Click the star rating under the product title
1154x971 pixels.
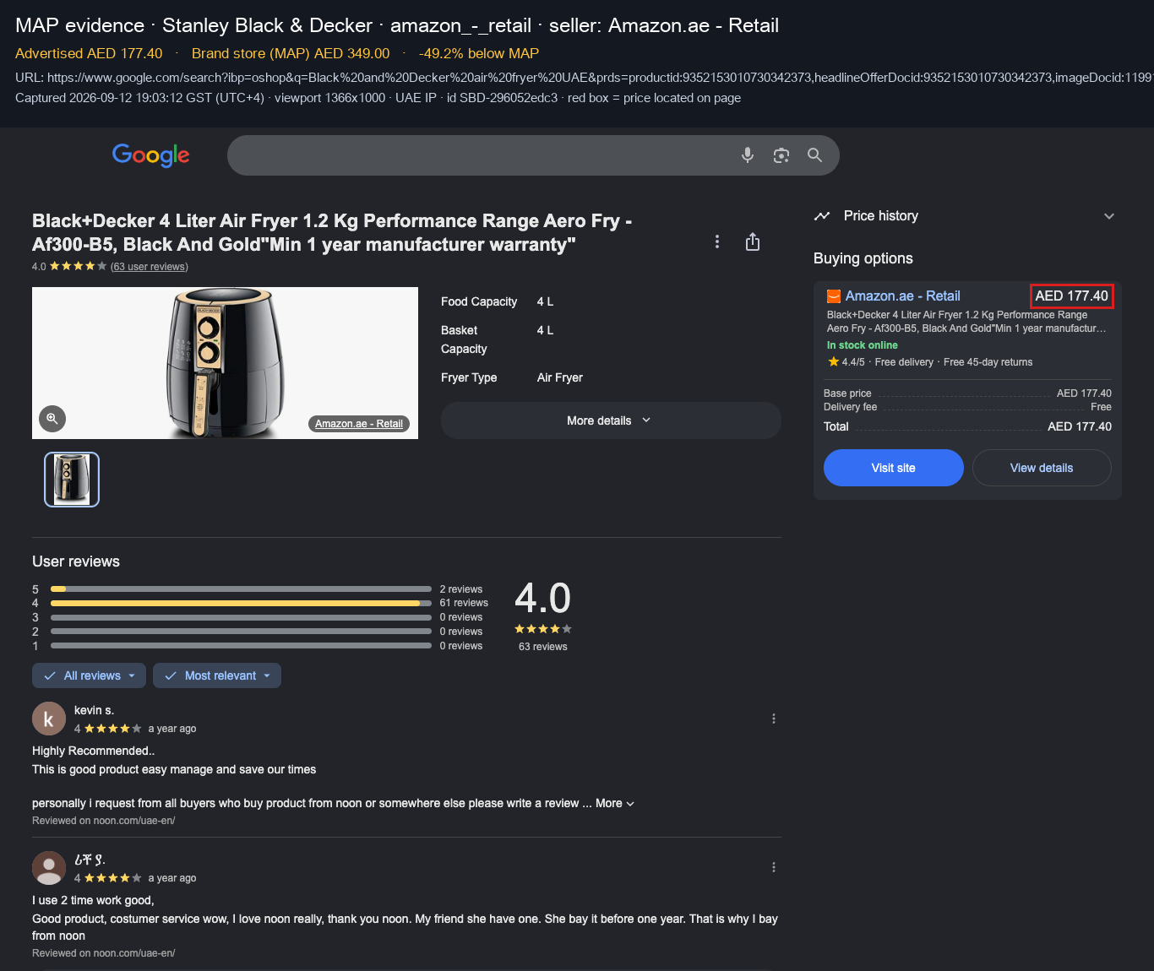79,267
